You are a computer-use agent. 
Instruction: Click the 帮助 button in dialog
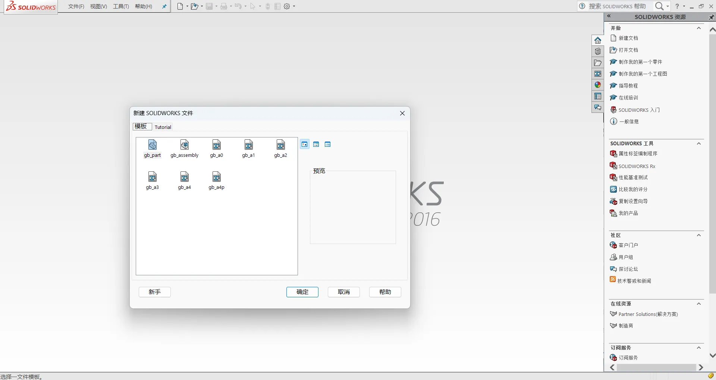click(x=385, y=292)
